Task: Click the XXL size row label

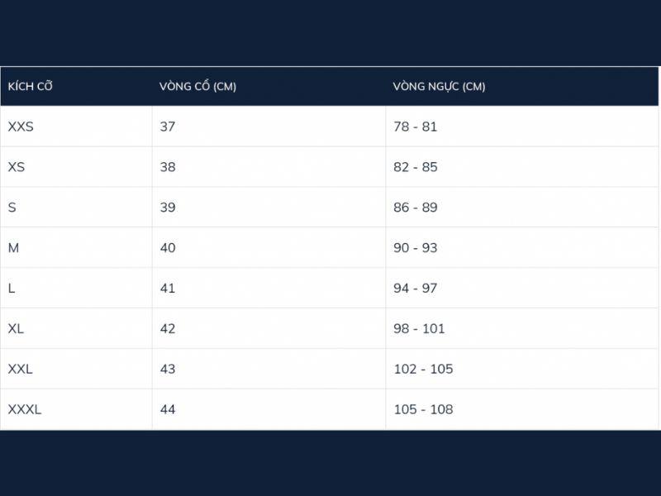Action: point(20,369)
